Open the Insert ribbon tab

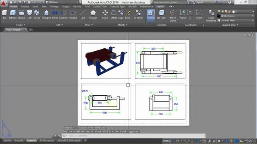coord(35,6)
